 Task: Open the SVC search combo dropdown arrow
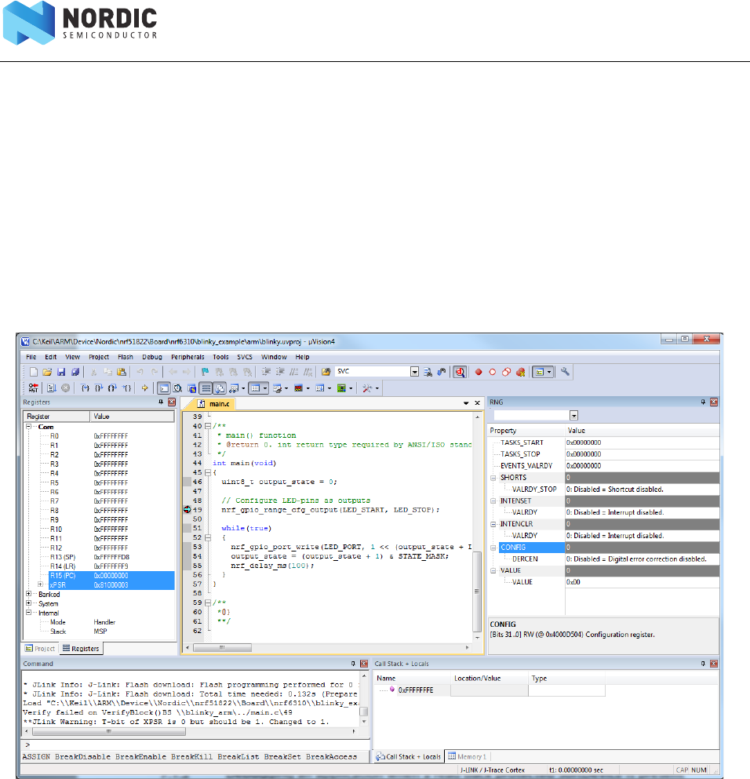coord(414,372)
